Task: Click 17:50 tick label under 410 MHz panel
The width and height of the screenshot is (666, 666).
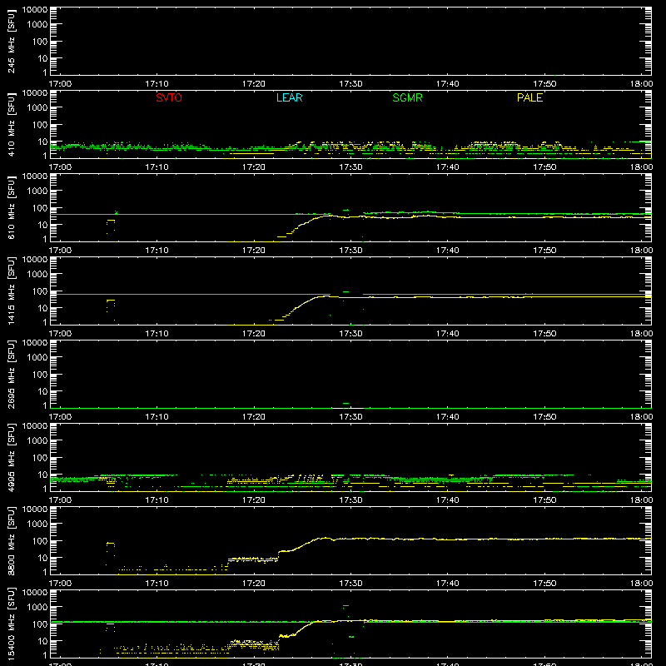Action: [544, 167]
